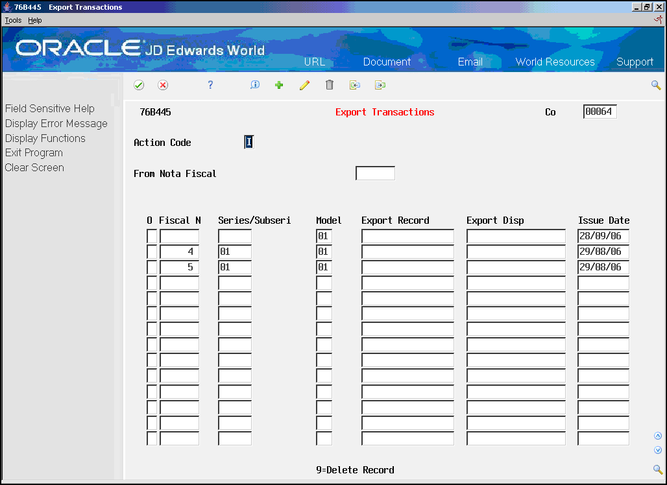
Task: Click the scroll up arrow icon
Action: (x=658, y=436)
